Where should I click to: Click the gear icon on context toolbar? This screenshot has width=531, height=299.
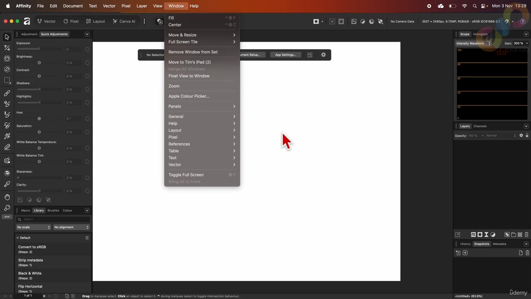(324, 55)
